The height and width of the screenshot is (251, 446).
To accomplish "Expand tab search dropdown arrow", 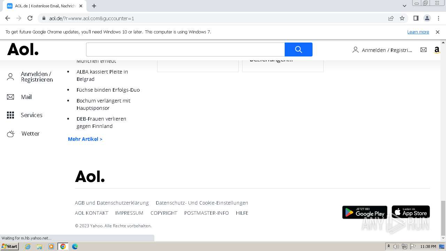I will pos(405,6).
